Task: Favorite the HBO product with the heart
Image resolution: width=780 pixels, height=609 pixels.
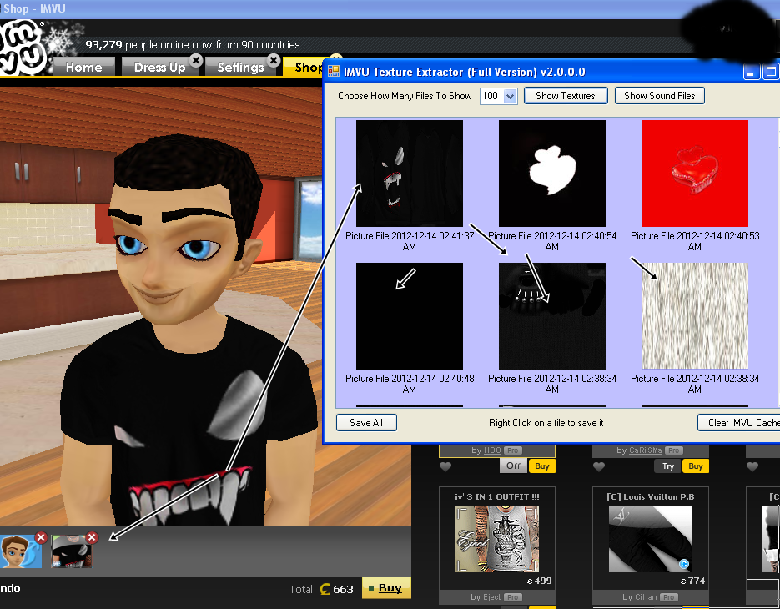Action: 446,466
